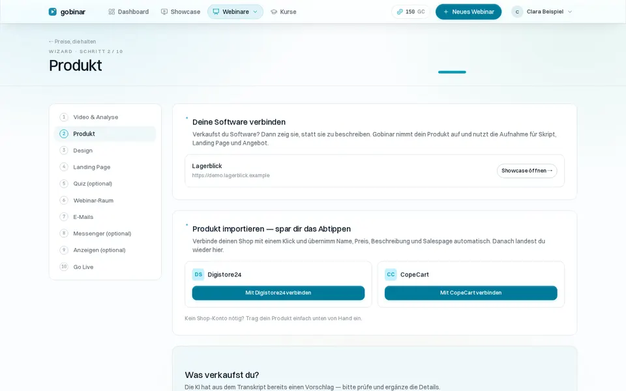
Task: Click 'Produkt importieren' heading
Action: pos(271,229)
